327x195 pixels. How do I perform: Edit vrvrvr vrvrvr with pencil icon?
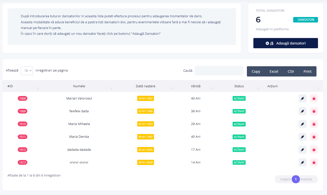point(302,162)
